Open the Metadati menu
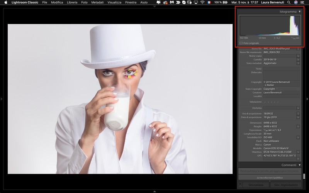The image size is (309, 193). (97, 2)
